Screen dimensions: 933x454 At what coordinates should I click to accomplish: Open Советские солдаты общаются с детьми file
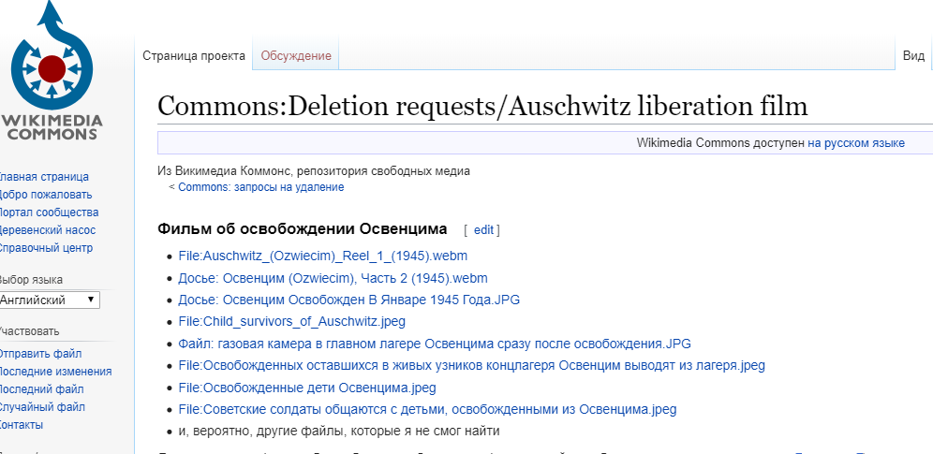tap(427, 409)
